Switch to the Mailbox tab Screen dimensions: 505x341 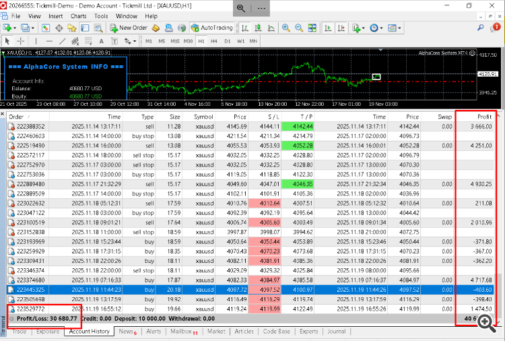coord(180,332)
